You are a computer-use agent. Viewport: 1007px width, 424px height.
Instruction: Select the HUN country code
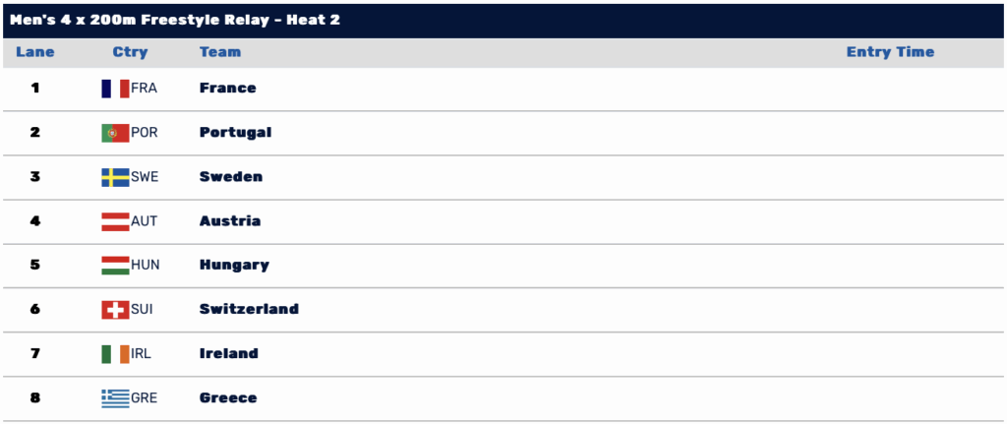pos(146,265)
